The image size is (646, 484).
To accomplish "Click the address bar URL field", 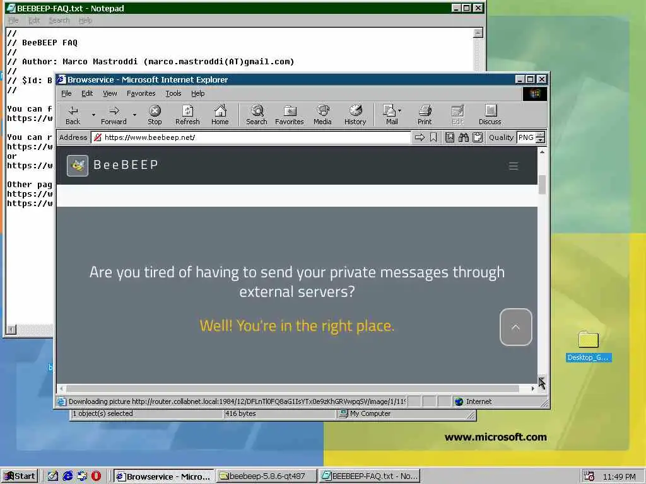I will tap(251, 137).
